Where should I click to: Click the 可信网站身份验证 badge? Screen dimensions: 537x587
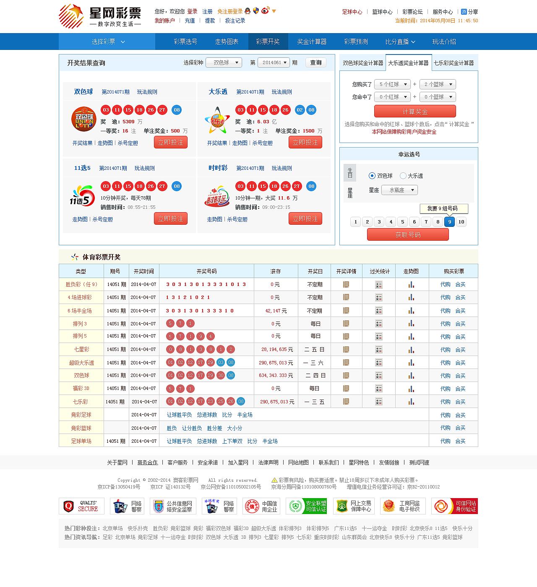454,506
